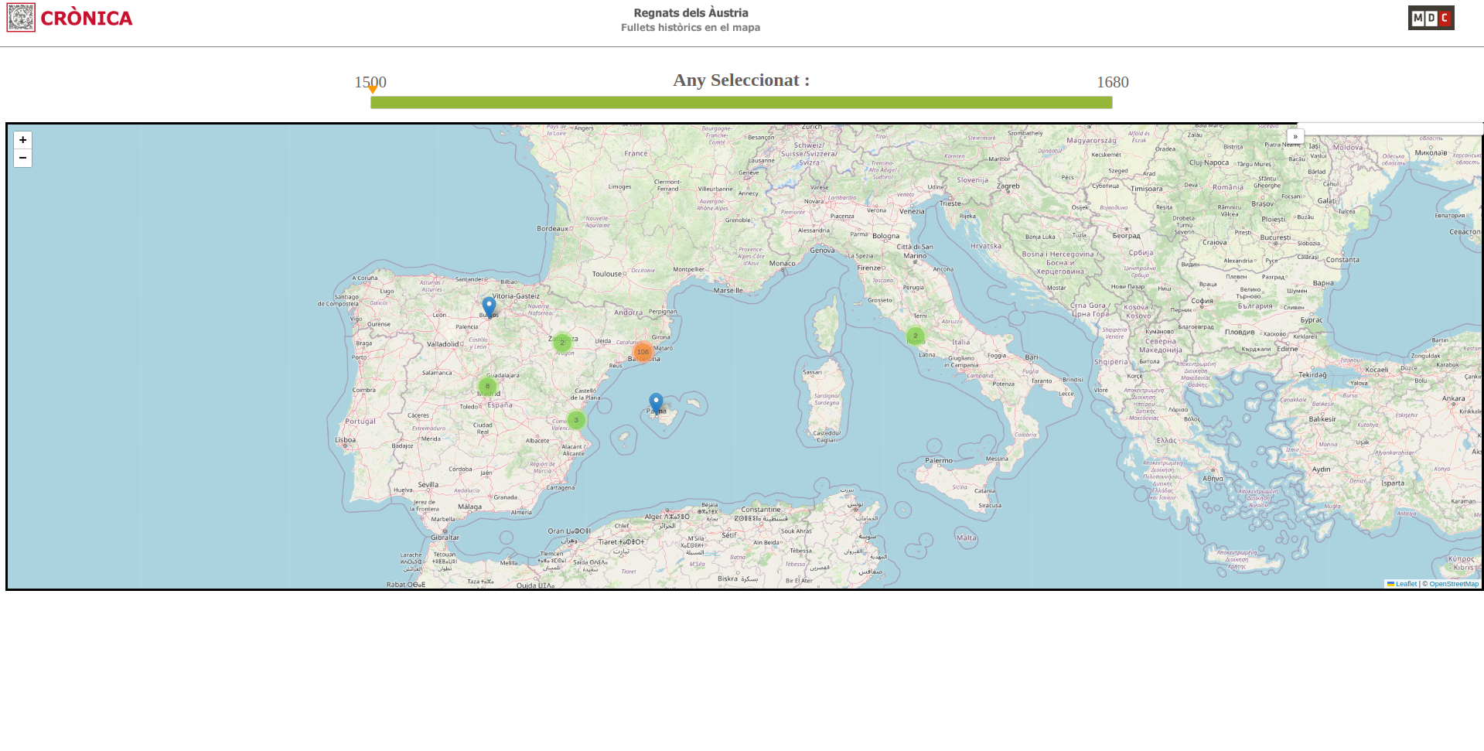Open the cluster of 2 near Zaragoza

click(x=562, y=342)
